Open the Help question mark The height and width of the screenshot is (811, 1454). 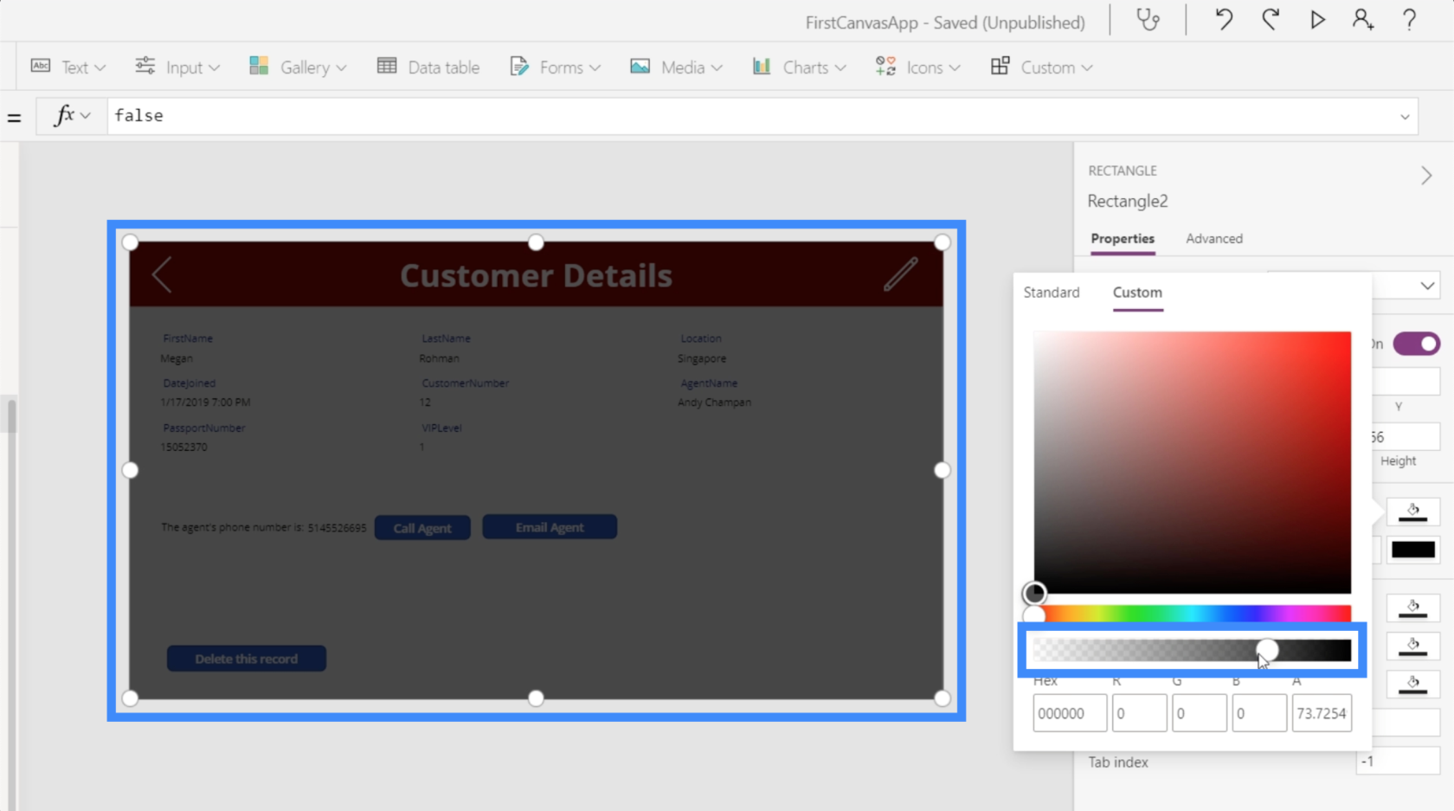coord(1409,20)
